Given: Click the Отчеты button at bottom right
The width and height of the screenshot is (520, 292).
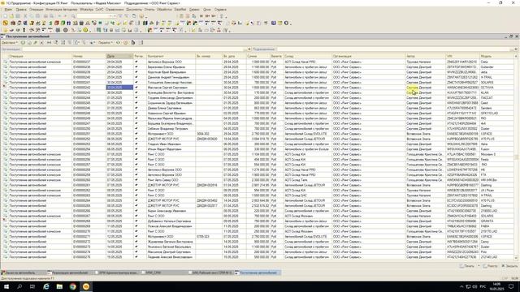Looking at the screenshot, I should tap(490, 266).
